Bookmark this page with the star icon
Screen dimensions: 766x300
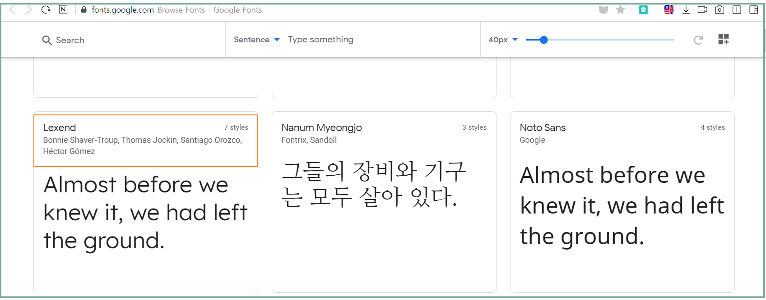[x=621, y=9]
